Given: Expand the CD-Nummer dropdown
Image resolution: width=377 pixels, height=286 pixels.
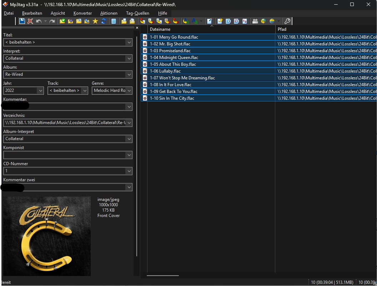Looking at the screenshot, I should point(129,171).
